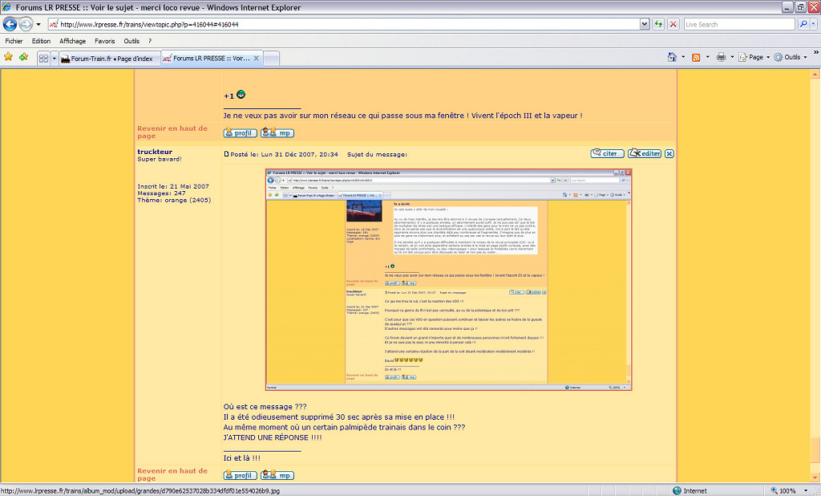Open the ? help menu

coord(150,41)
